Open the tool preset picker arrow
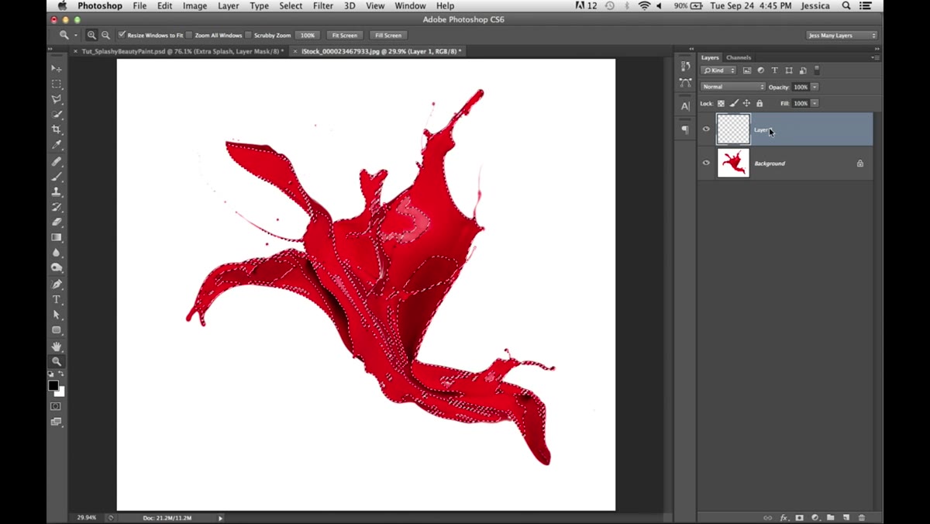The image size is (930, 524). (x=76, y=35)
